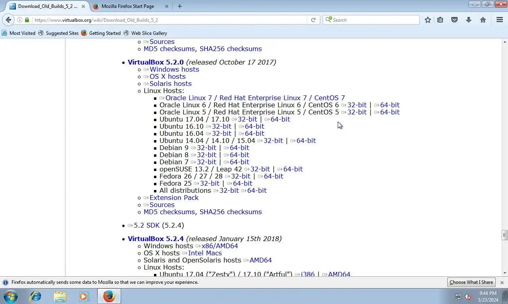508x304 pixels.
Task: Open Getting Started bookmark
Action: pos(101,33)
